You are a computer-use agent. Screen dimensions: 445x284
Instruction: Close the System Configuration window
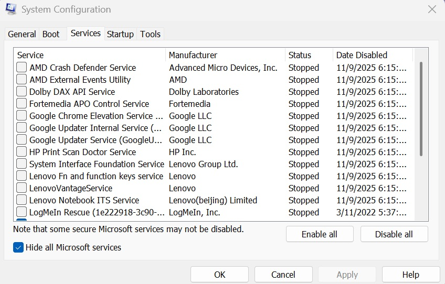point(432,9)
